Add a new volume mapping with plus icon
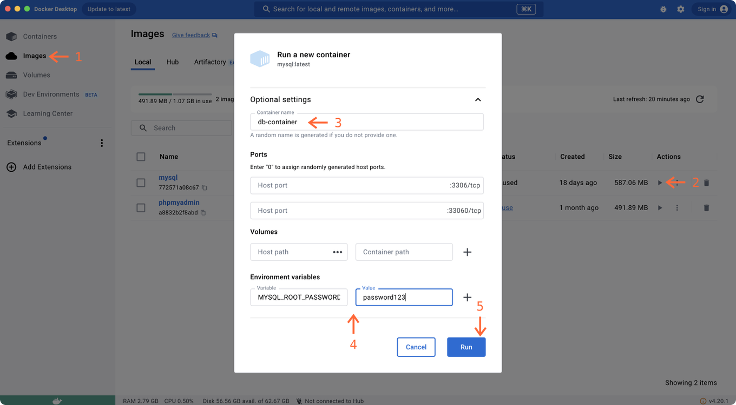Viewport: 736px width, 405px height. (467, 252)
